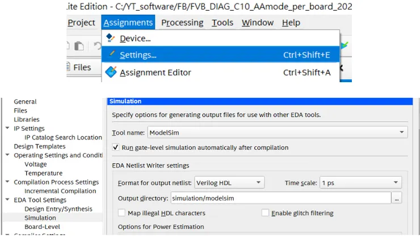Viewport: 420px width, 238px height.
Task: Enable glitch filtering checkbox
Action: coord(265,213)
